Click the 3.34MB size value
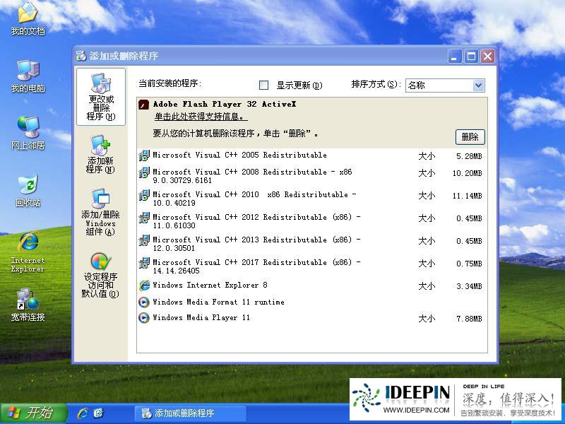565x424 pixels. [x=469, y=287]
